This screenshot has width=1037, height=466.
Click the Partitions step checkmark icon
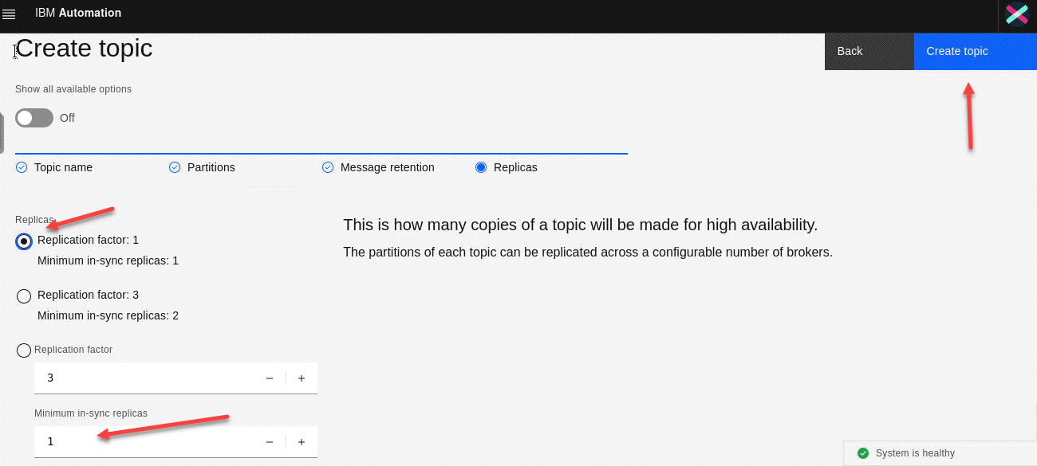tap(175, 167)
